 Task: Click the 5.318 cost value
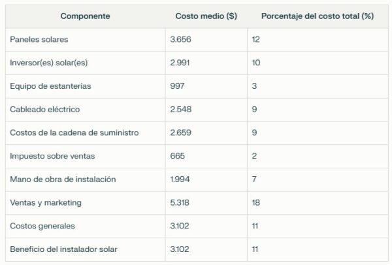tap(180, 202)
